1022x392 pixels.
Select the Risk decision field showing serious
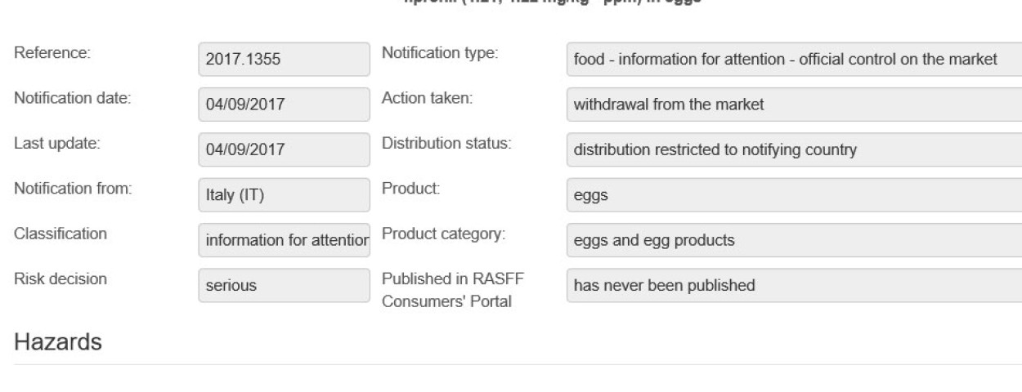[284, 287]
